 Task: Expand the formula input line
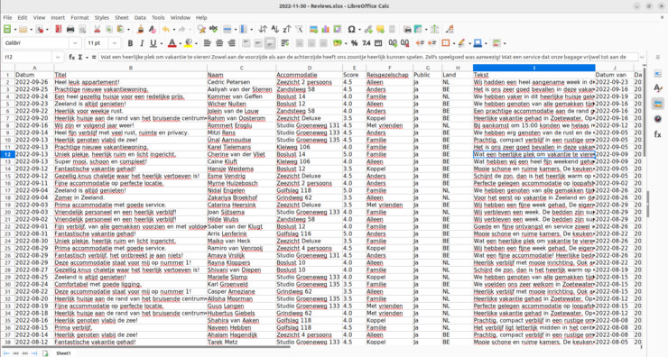tap(642, 57)
